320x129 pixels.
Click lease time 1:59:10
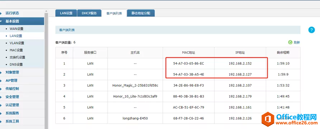[283, 63]
